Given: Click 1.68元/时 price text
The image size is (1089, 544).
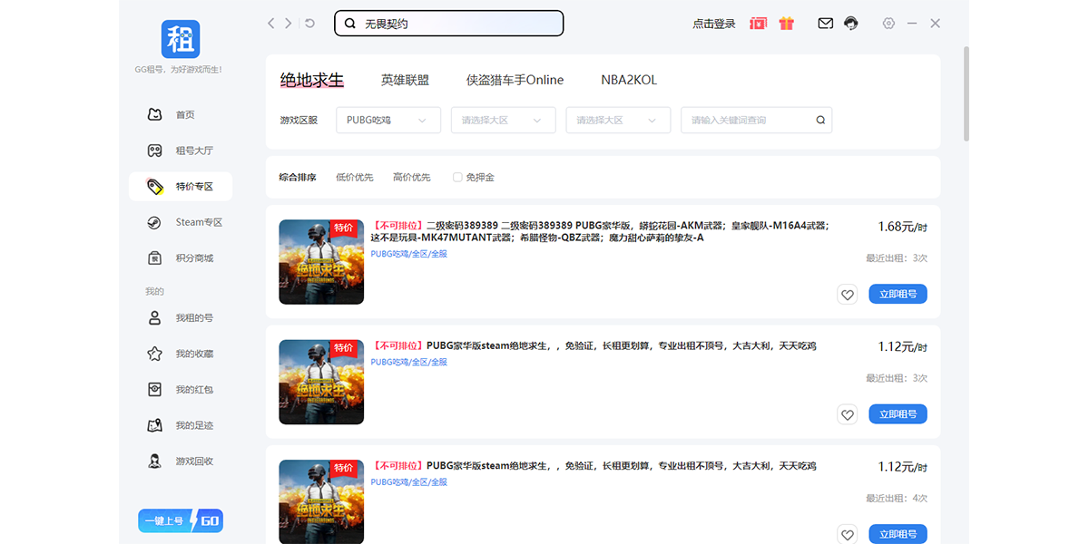Looking at the screenshot, I should point(903,227).
